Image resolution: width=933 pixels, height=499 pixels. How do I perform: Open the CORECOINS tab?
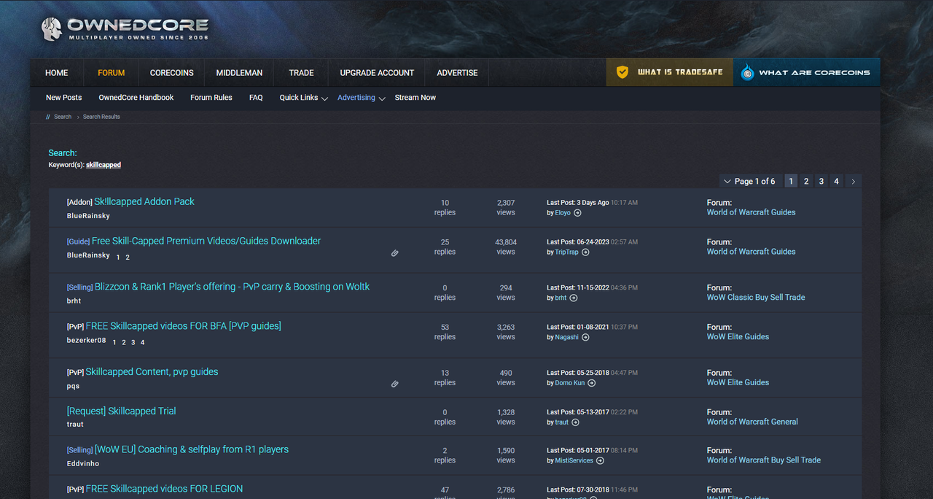pyautogui.click(x=172, y=73)
